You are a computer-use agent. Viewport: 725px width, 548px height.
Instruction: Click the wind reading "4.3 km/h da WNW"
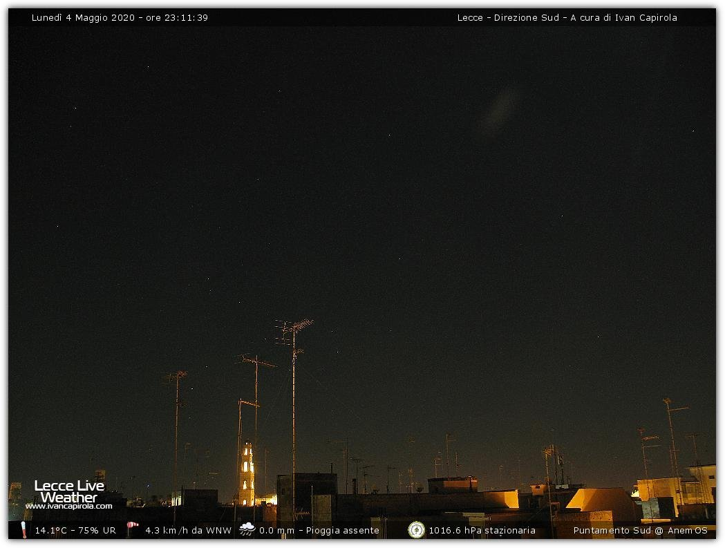tap(188, 531)
